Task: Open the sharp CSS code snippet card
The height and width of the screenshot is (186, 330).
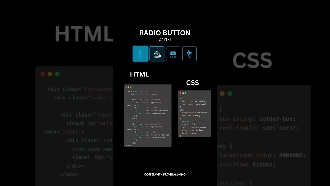Action: pyautogui.click(x=194, y=114)
